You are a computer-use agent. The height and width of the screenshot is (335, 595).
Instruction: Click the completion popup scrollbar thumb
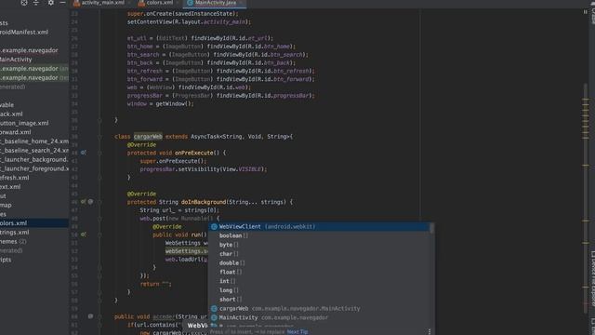[x=431, y=228]
